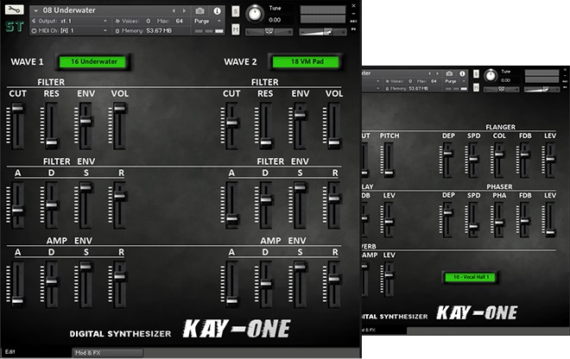Viewport: 570px width, 359px height.
Task: Toggle the Solo S button
Action: coord(236,11)
